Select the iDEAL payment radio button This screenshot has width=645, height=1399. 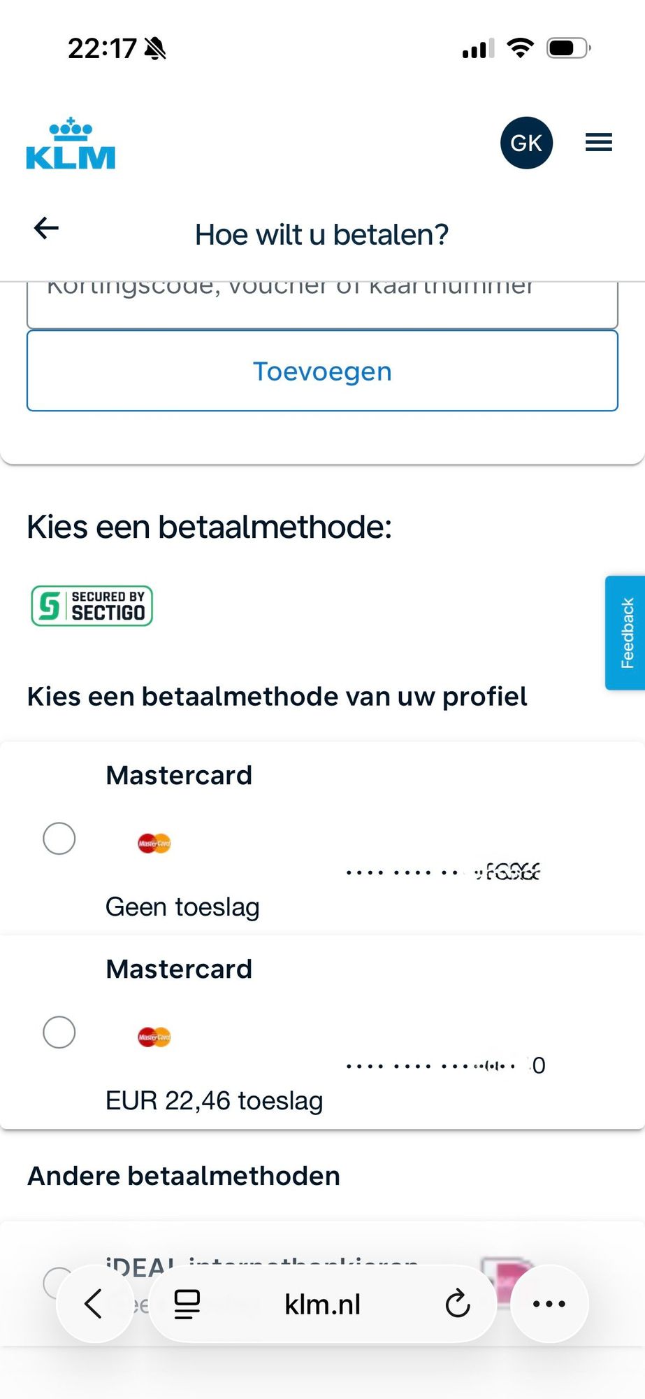[x=56, y=1282]
